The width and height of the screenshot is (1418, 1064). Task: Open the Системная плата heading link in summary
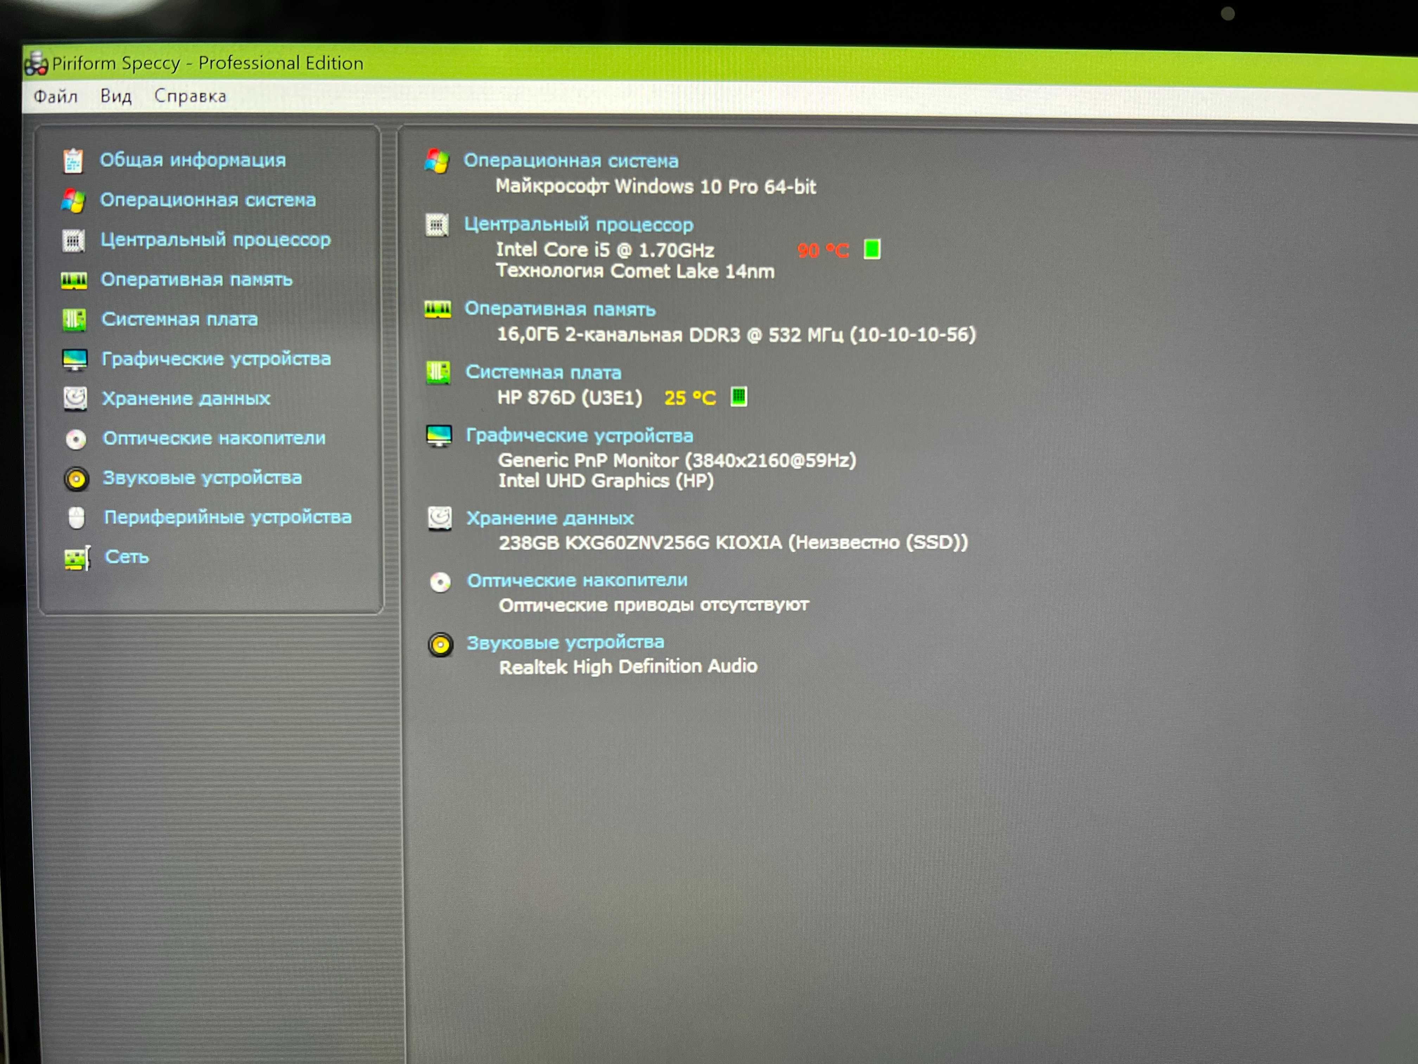pos(544,372)
